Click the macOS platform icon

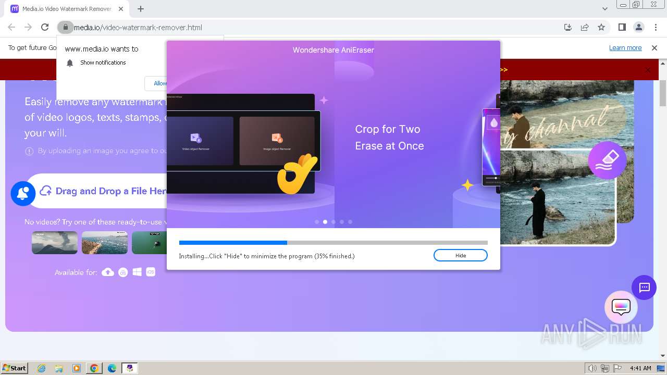pos(123,272)
